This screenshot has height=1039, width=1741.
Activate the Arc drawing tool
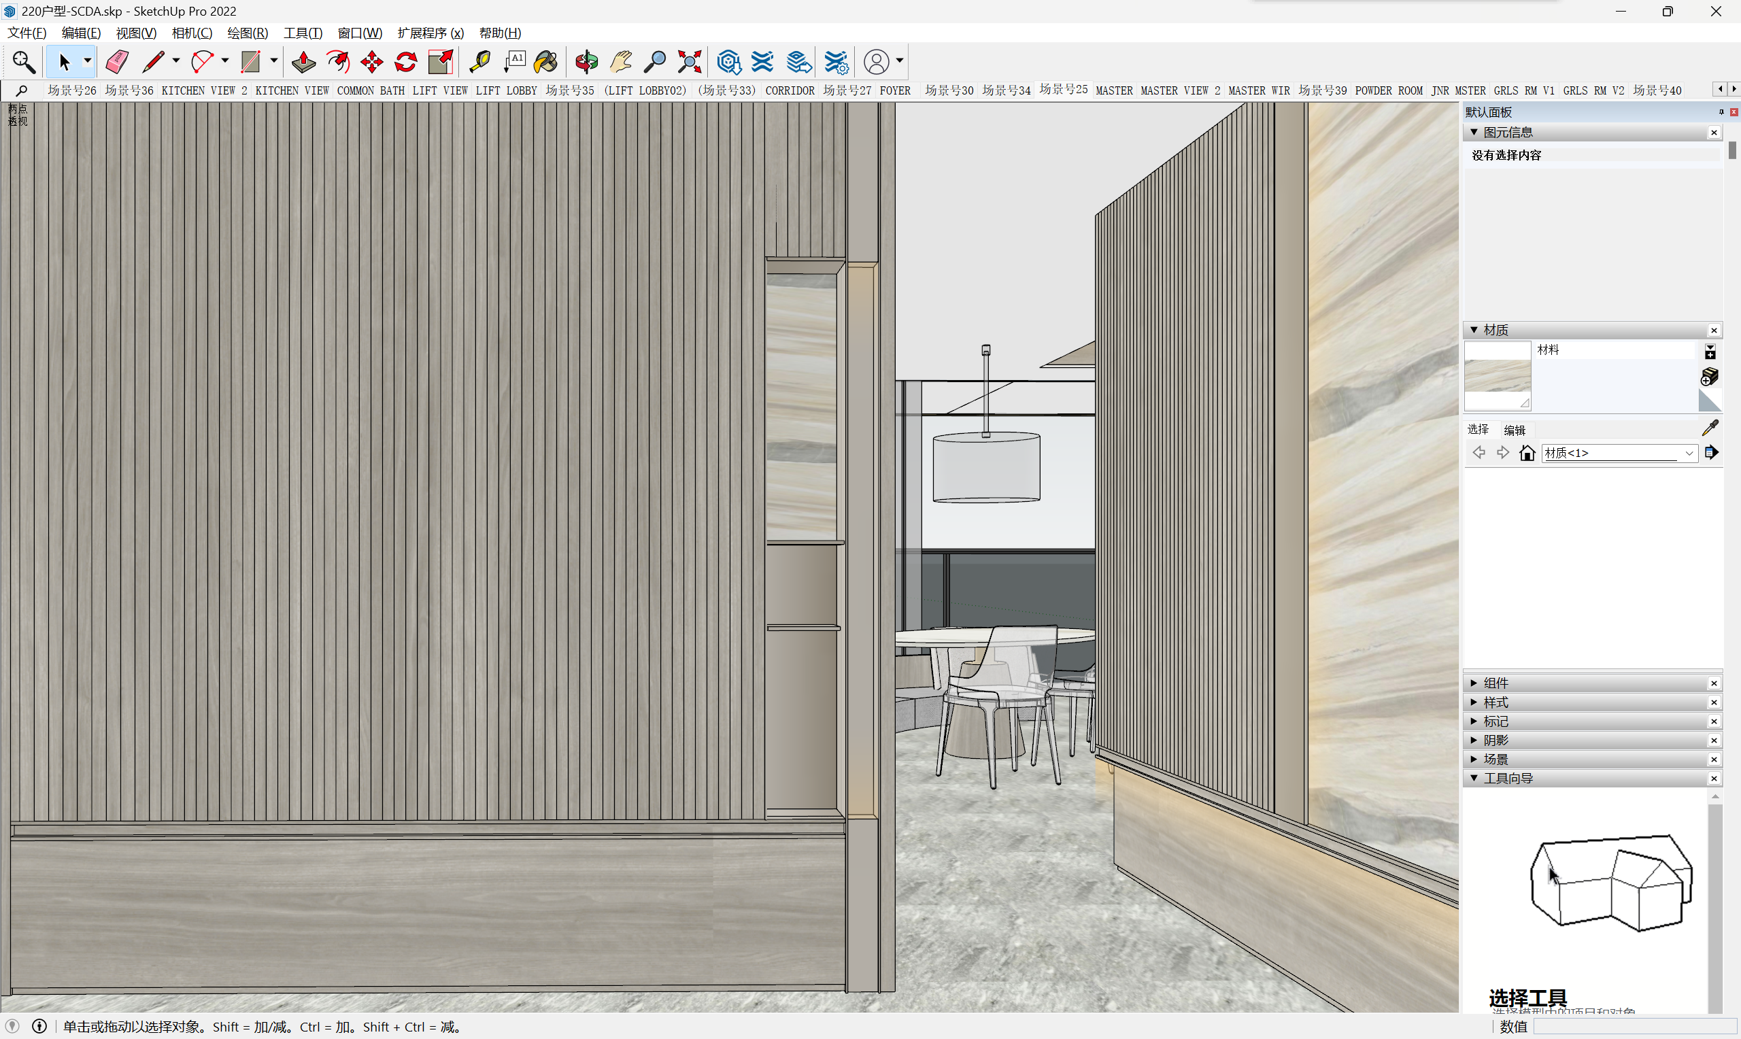201,62
